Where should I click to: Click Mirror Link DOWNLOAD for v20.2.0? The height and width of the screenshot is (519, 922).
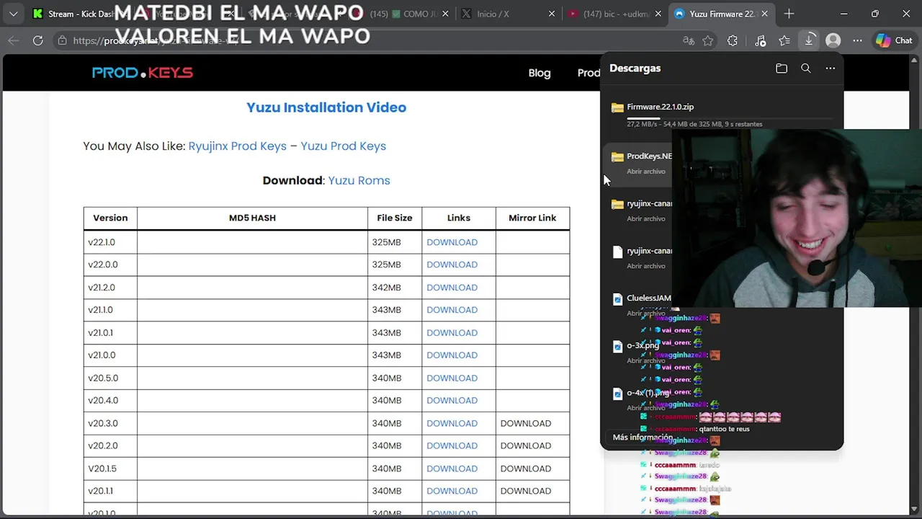[526, 446]
